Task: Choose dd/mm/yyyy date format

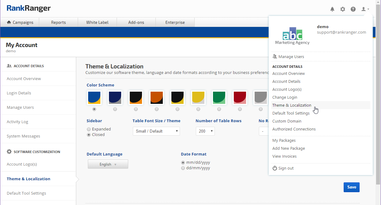Action: 183,168
